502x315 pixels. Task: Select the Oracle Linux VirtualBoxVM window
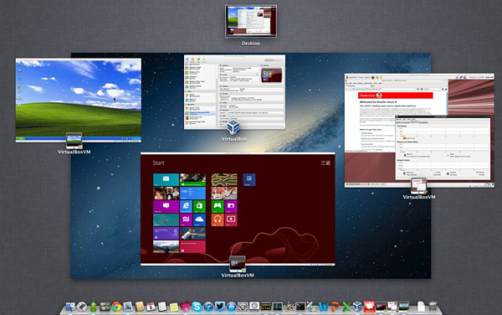(x=419, y=131)
